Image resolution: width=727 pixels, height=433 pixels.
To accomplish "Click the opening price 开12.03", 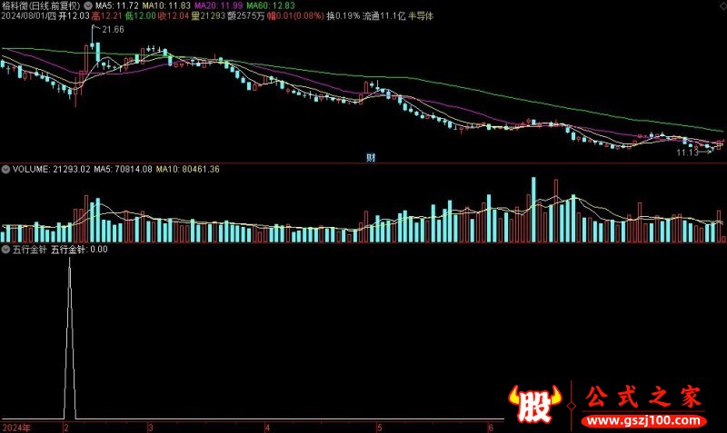I will tap(74, 16).
